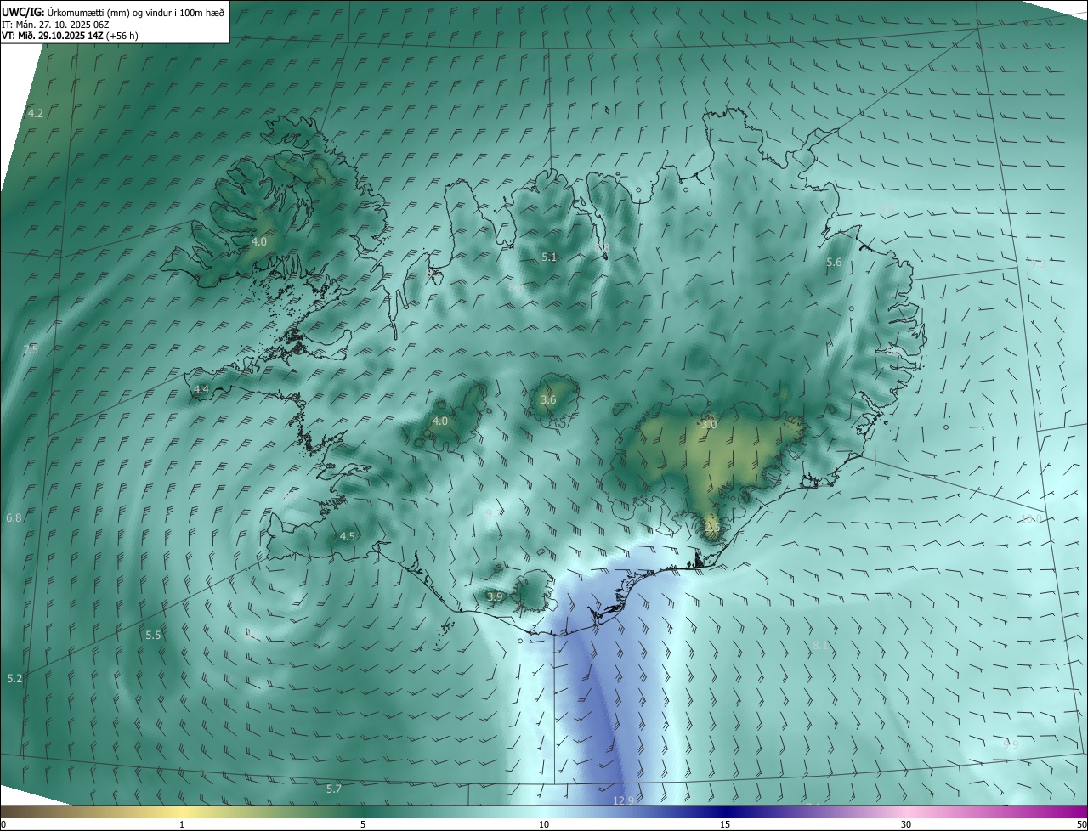1088x831 pixels.
Task: Click the 8.1 value label southeast of Iceland
Action: (820, 646)
